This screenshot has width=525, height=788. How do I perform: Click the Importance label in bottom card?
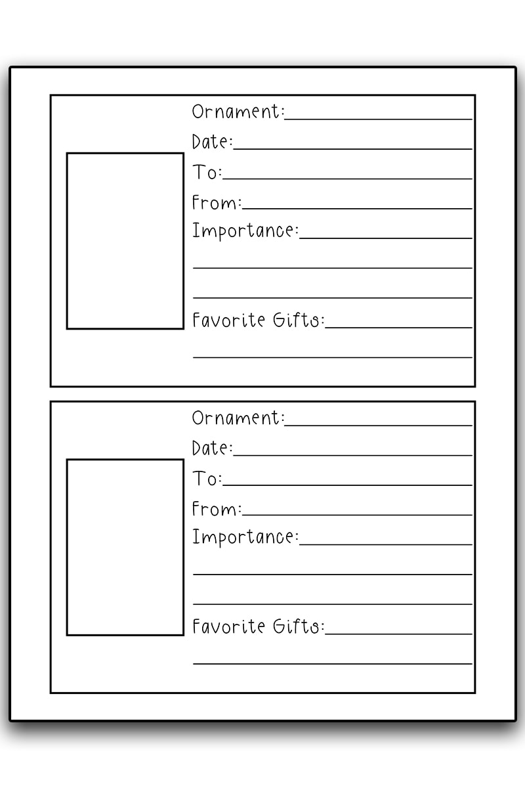pyautogui.click(x=245, y=537)
